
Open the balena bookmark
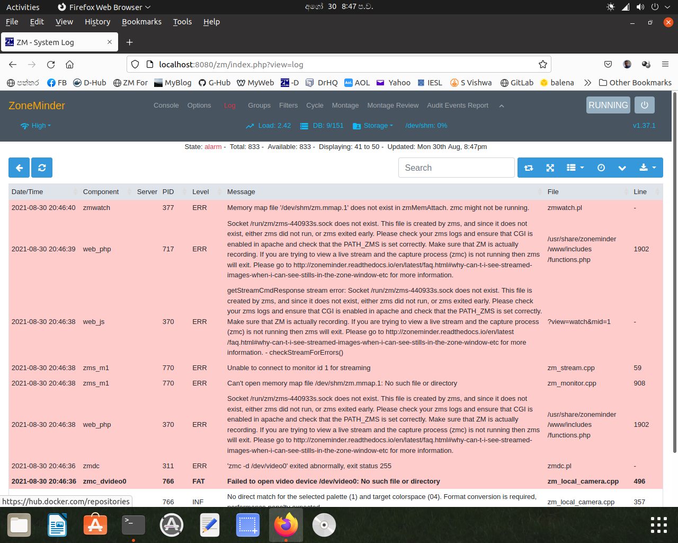[x=557, y=83]
